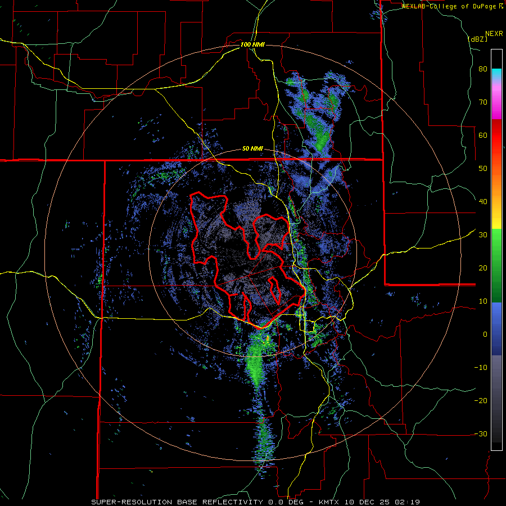Viewport: 506px width, 506px height.
Task: Click the '-10' value on dBZ scale
Action: click(481, 367)
